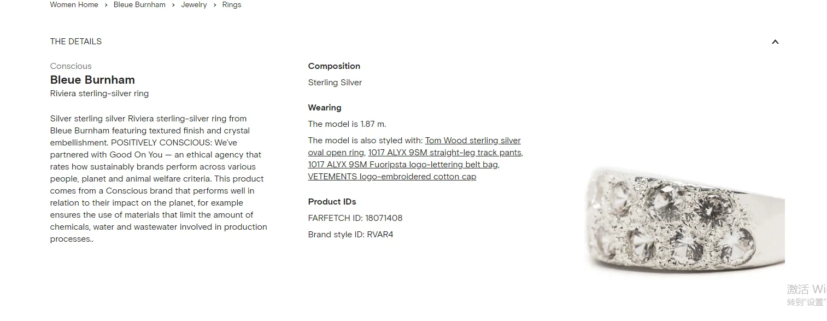
Task: Click the FARFETCH ID 18071408 text
Action: pos(355,218)
